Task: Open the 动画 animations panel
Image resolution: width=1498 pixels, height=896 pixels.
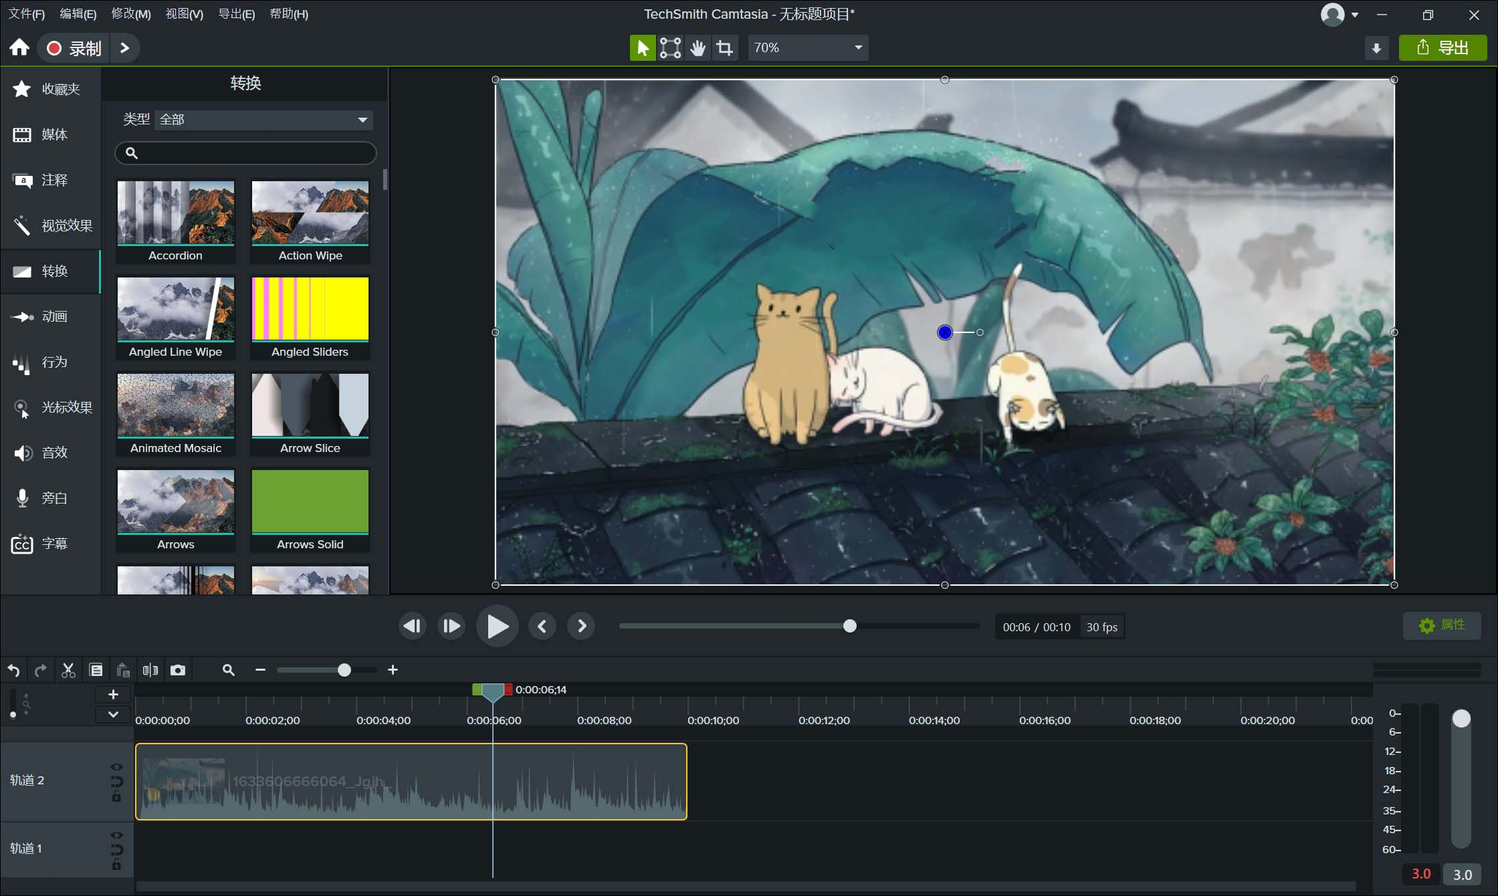Action: [x=51, y=316]
